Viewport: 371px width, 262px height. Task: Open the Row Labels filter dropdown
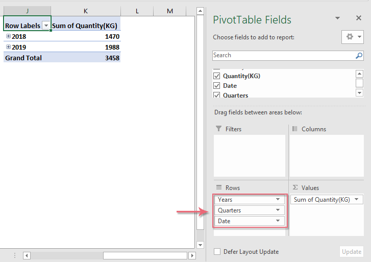coord(46,26)
